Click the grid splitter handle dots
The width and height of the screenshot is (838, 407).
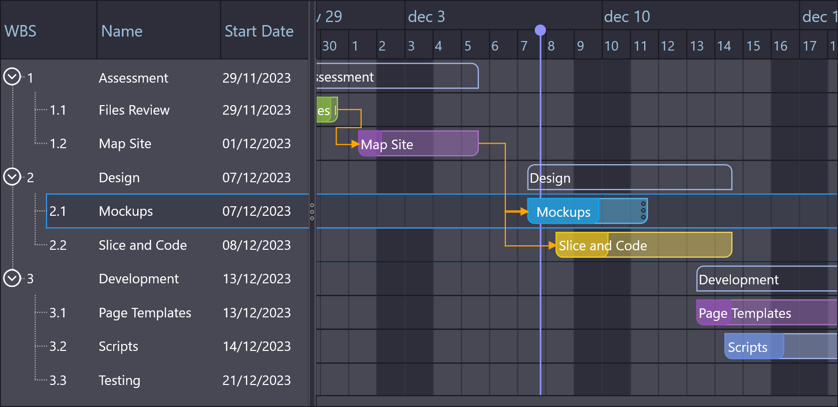pyautogui.click(x=312, y=211)
